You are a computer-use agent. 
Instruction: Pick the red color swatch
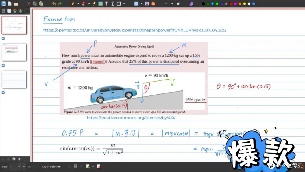(231, 3)
